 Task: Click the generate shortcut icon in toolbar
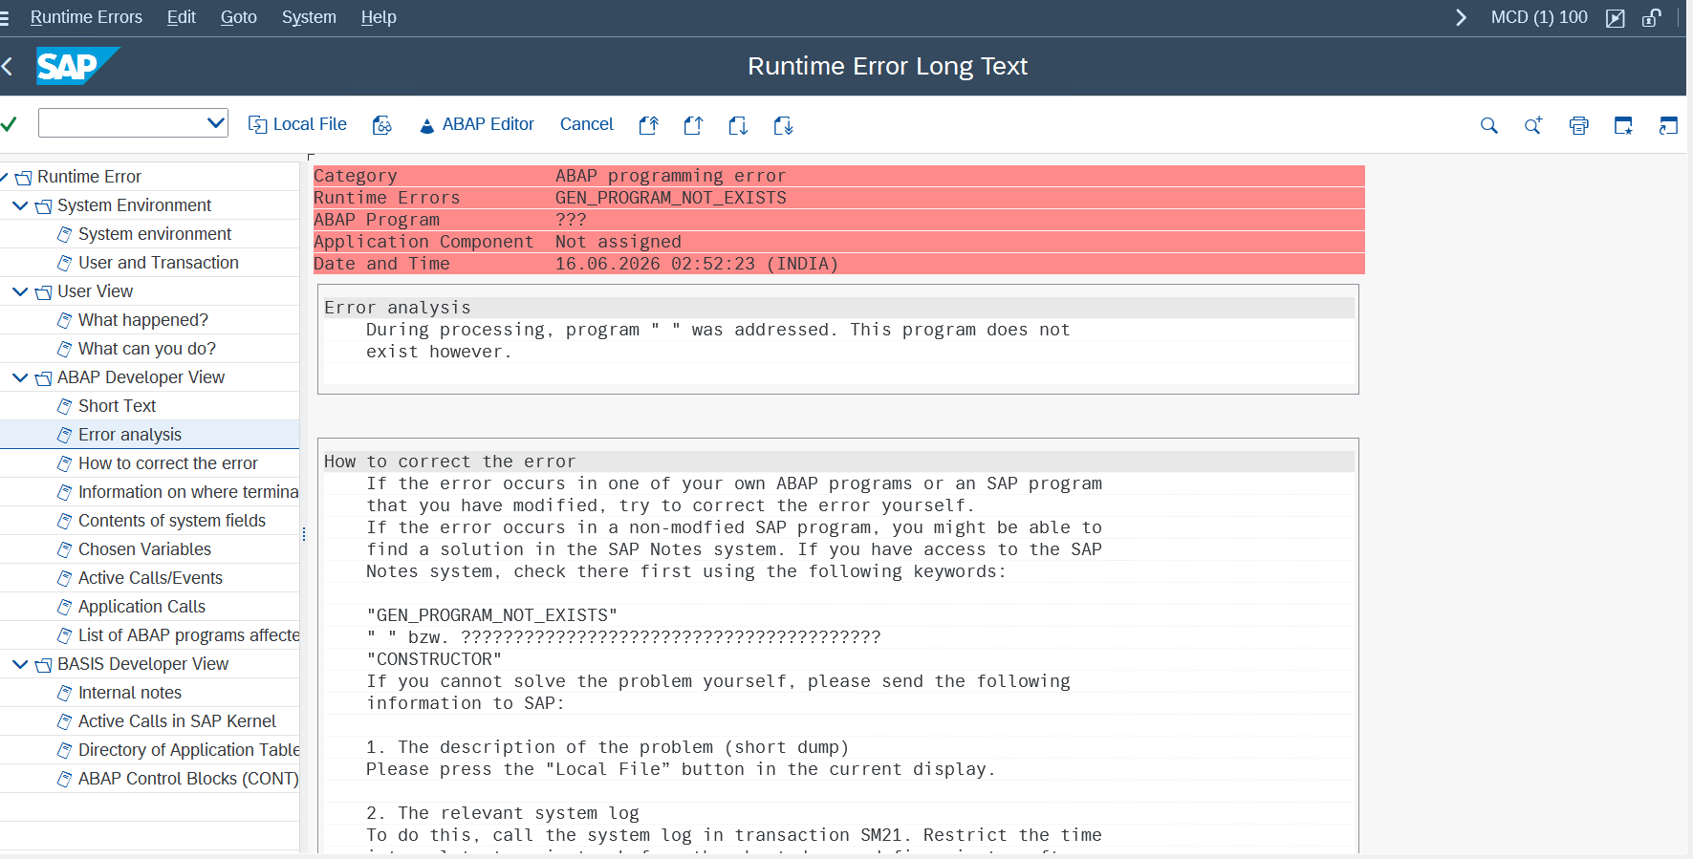[1668, 125]
